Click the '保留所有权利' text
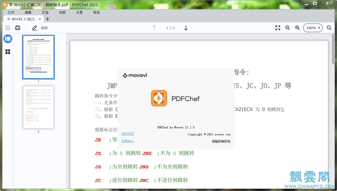The height and width of the screenshot is (191, 337). coord(221,141)
